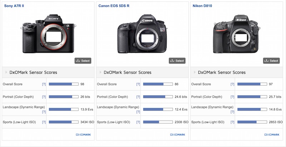Click Sony dynamic range value 13.9 Evs
Screen dimensions: 286x147
coord(87,109)
